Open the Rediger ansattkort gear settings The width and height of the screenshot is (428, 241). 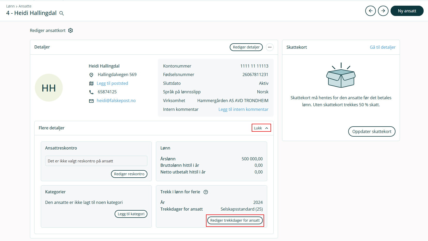[70, 30]
